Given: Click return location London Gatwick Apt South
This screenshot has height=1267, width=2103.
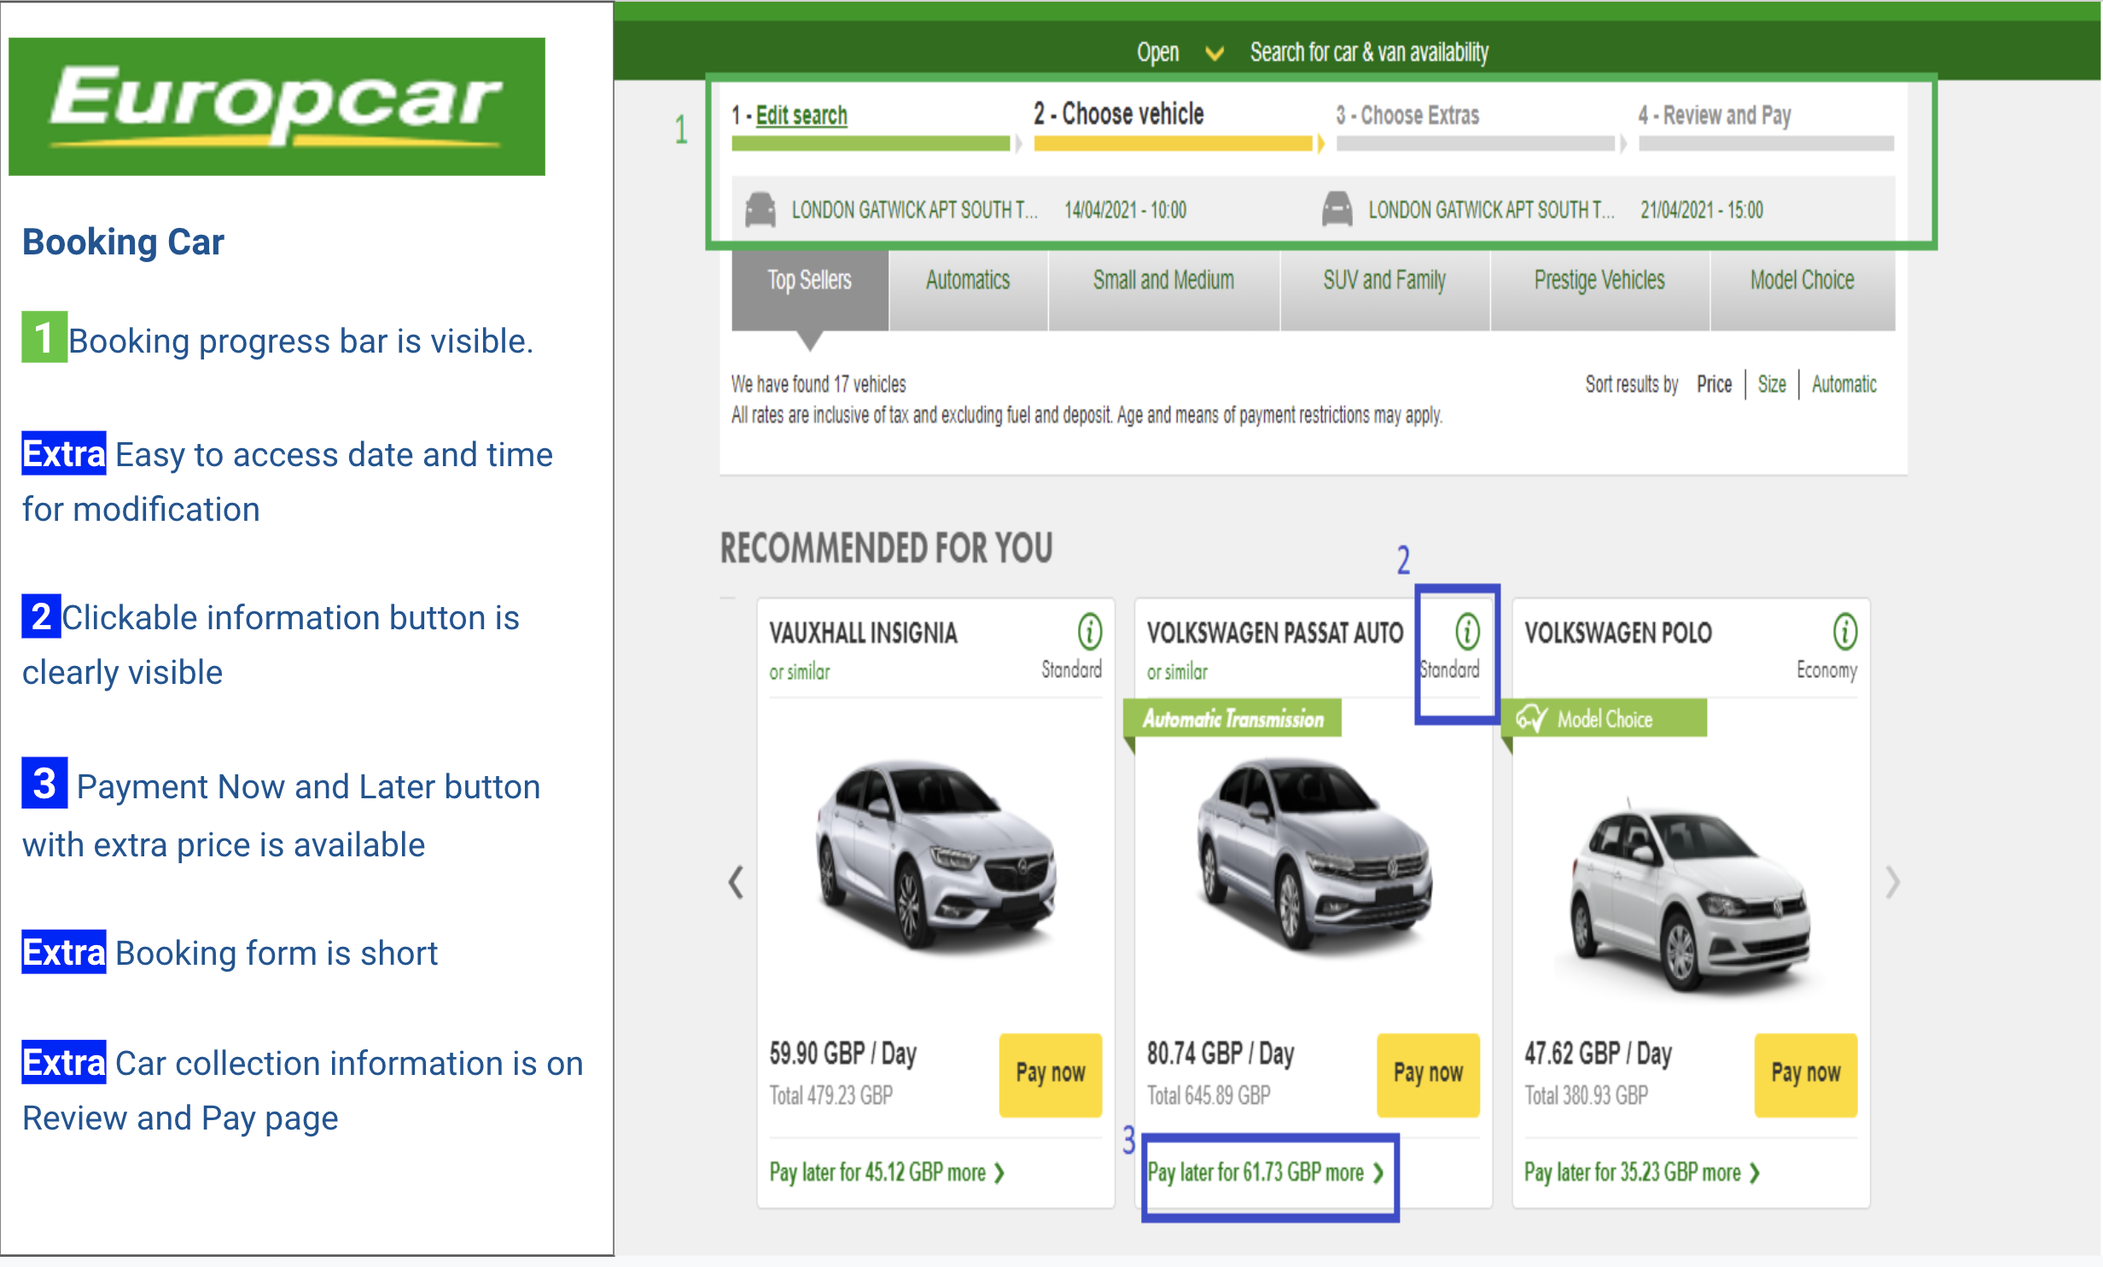Looking at the screenshot, I should pyautogui.click(x=1491, y=210).
